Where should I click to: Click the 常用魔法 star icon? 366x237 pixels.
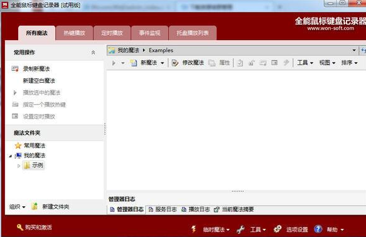tap(18, 145)
